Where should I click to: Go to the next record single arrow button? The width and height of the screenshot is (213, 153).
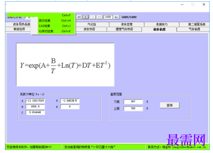[93, 17]
